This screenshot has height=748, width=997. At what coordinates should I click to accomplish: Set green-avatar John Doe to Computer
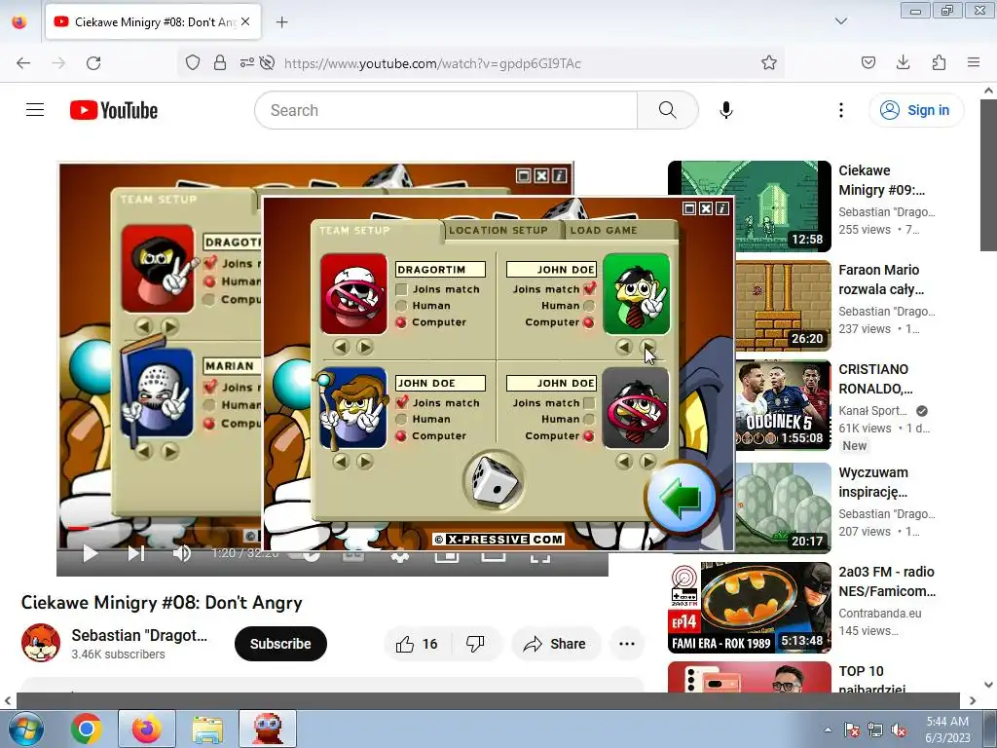589,322
